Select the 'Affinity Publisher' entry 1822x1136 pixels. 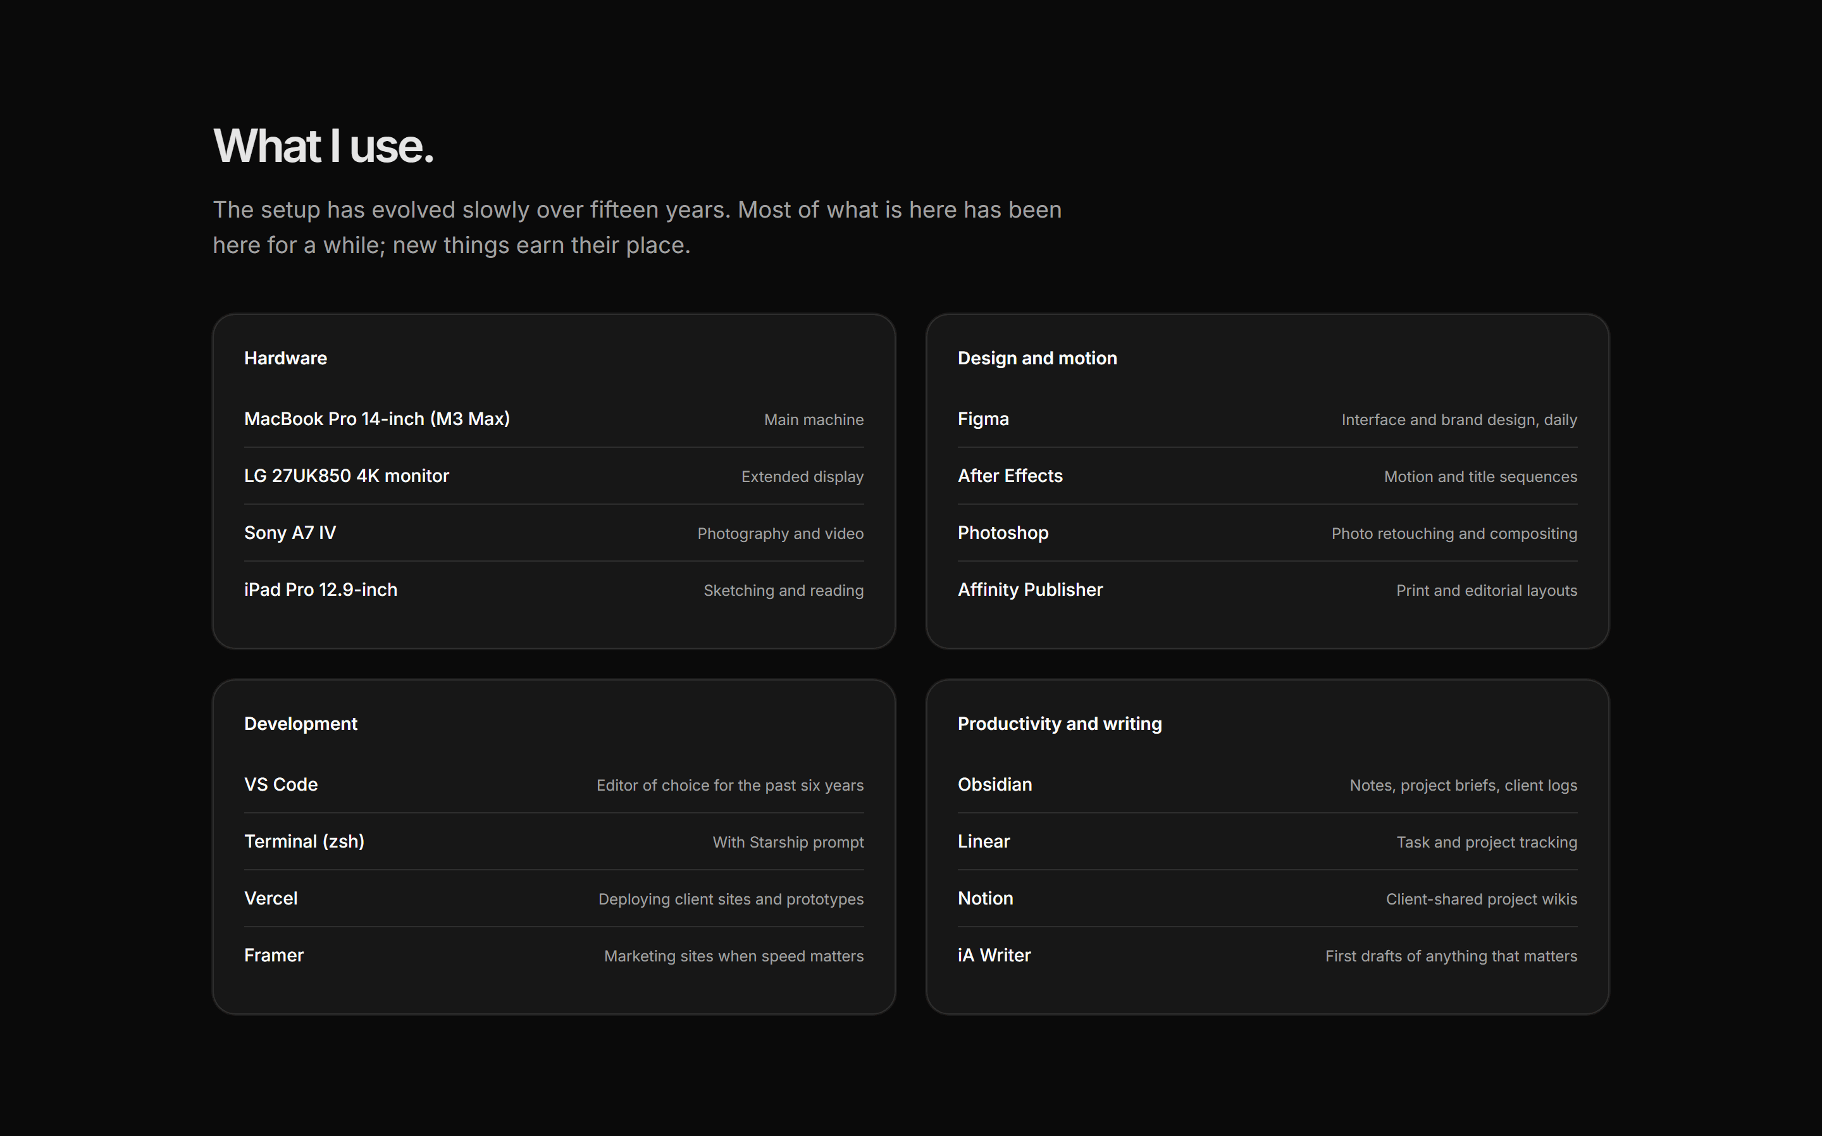(x=1030, y=590)
